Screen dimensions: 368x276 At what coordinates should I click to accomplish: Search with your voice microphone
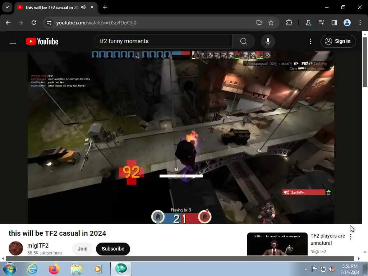click(268, 41)
